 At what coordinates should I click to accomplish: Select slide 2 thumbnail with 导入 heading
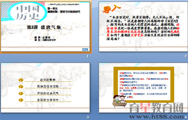point(143,27)
